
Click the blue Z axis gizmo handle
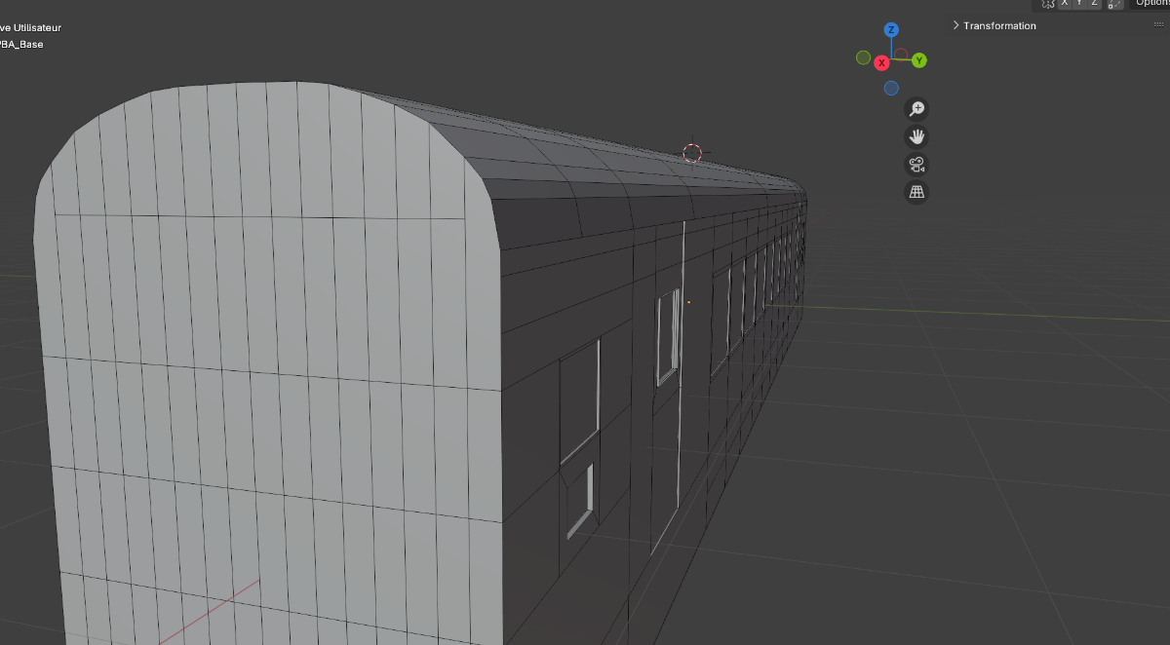(x=891, y=30)
